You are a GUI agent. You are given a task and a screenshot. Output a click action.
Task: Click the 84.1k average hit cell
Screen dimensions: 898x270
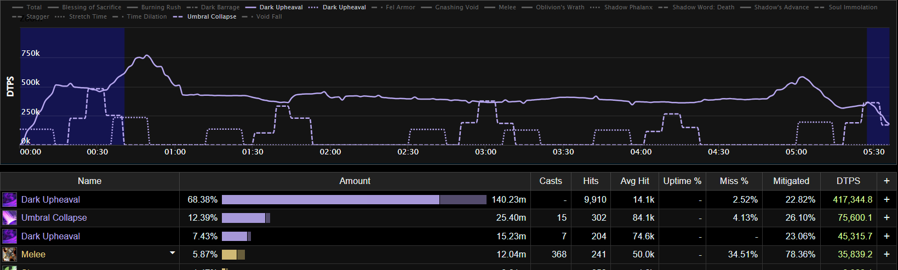643,218
